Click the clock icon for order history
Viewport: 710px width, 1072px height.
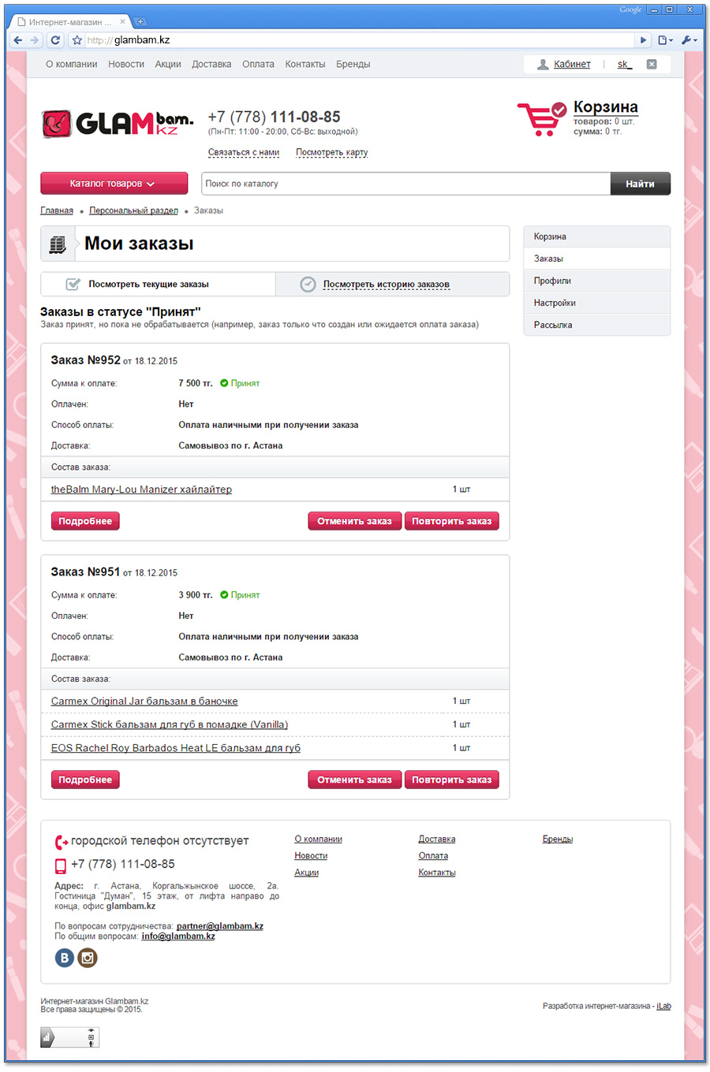pos(308,285)
